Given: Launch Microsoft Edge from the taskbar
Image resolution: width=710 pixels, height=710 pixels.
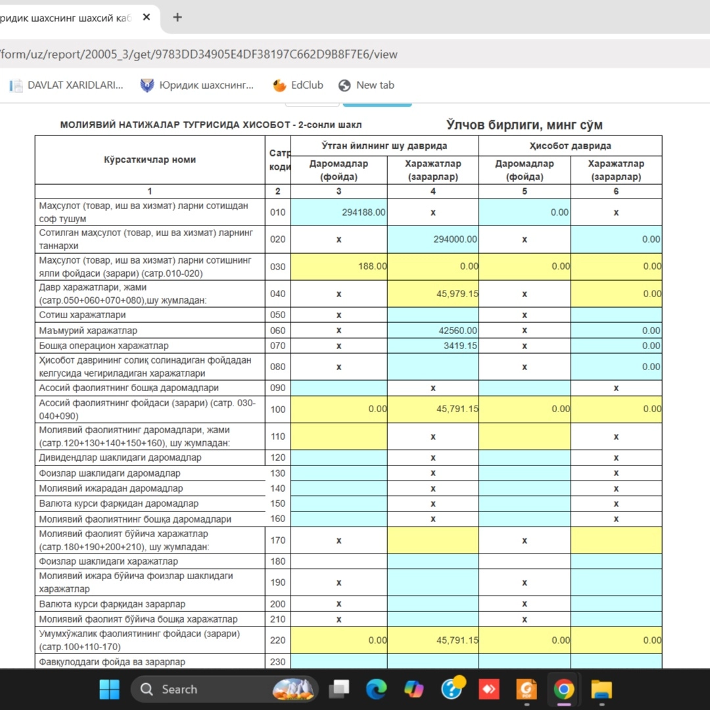Looking at the screenshot, I should coord(377,689).
